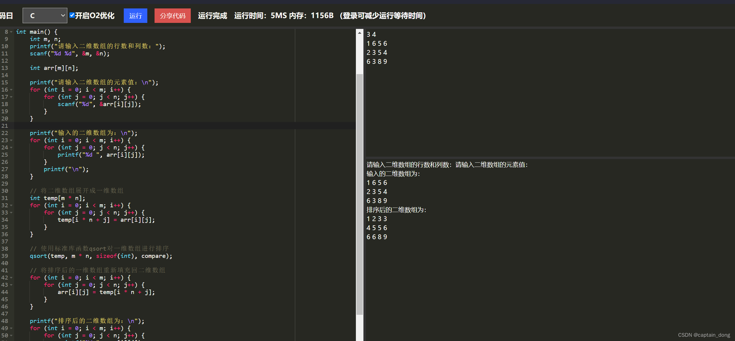Click line number 39 in the gutter
Image resolution: width=735 pixels, height=341 pixels.
[x=5, y=256]
